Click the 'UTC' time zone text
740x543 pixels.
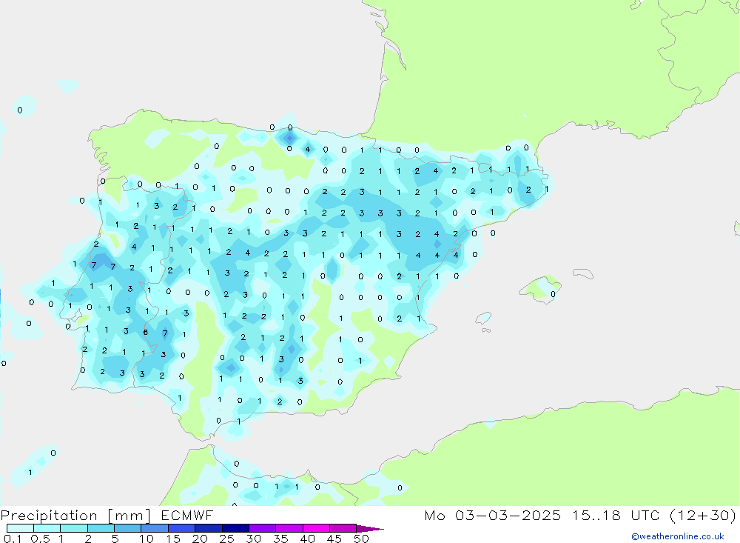pyautogui.click(x=645, y=515)
